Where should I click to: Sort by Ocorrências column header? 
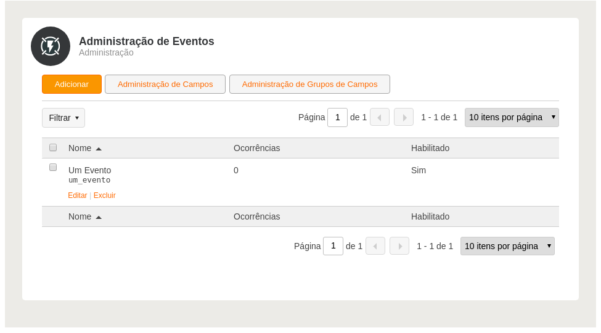pyautogui.click(x=257, y=148)
